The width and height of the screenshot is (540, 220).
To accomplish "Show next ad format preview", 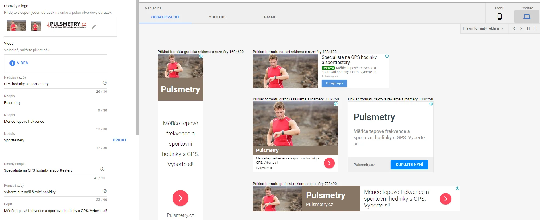I will tap(521, 28).
